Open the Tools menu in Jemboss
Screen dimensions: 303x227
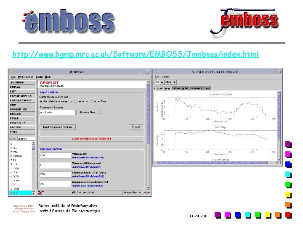[x=39, y=77]
